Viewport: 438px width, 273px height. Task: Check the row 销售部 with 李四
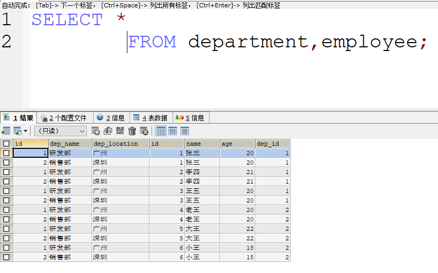[6, 181]
